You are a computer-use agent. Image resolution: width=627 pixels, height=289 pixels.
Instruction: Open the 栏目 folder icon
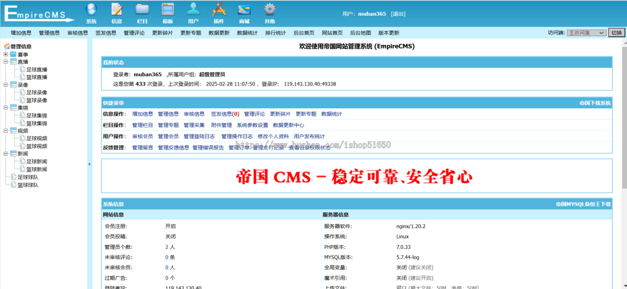pyautogui.click(x=142, y=9)
